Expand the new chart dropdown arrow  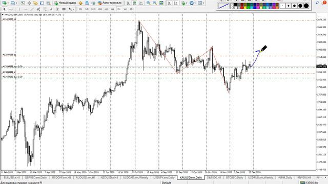[x=8, y=3]
